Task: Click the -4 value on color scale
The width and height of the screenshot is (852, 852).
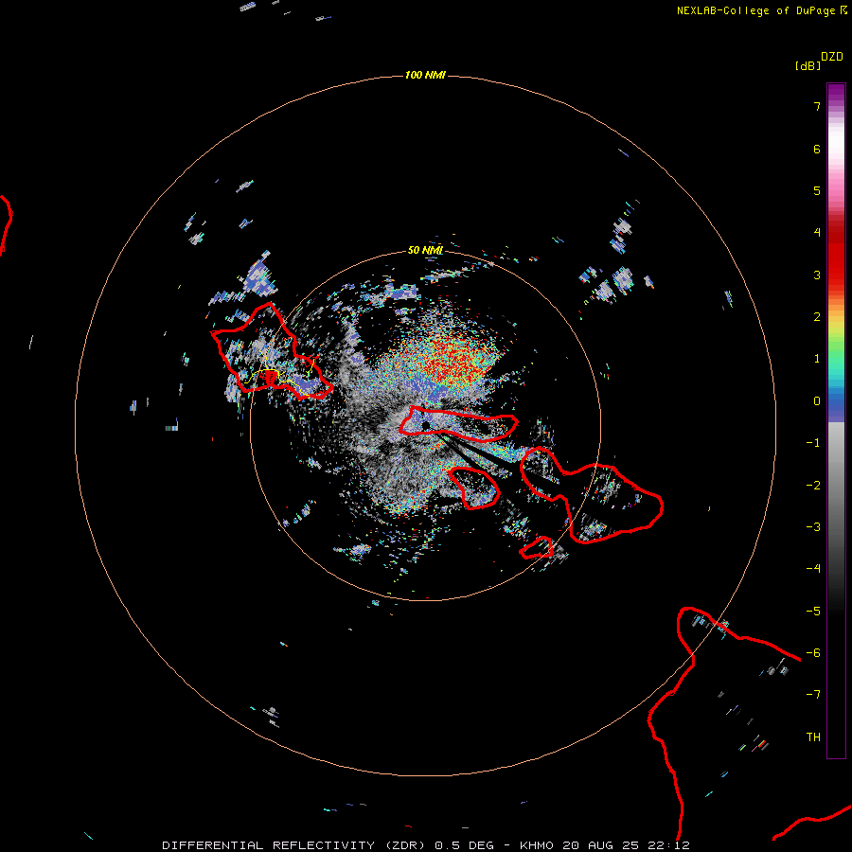Action: pos(813,569)
